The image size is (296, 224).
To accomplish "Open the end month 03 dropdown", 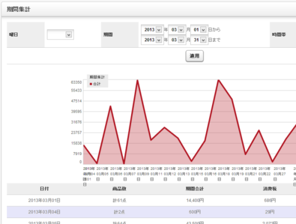I will point(177,40).
